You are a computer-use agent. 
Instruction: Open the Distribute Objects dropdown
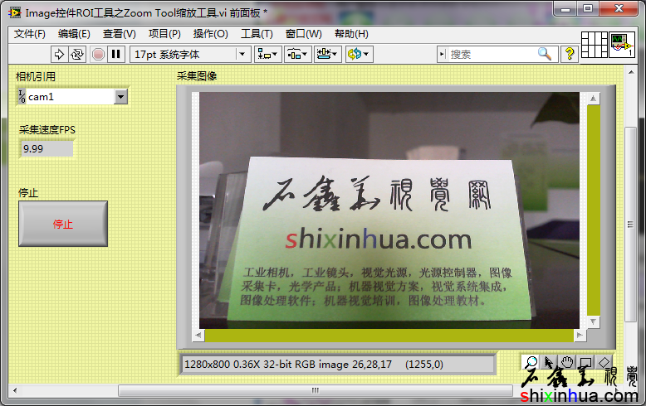click(297, 54)
